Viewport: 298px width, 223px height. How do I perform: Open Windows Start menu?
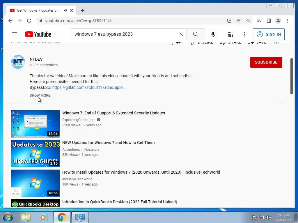pyautogui.click(x=8, y=217)
